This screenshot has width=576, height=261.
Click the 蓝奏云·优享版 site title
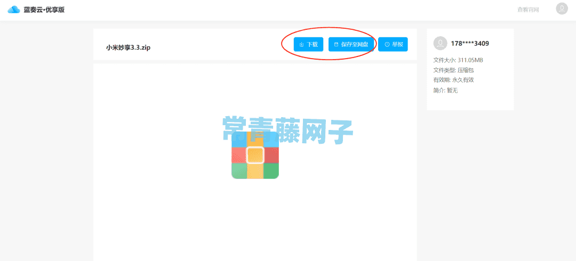click(44, 10)
